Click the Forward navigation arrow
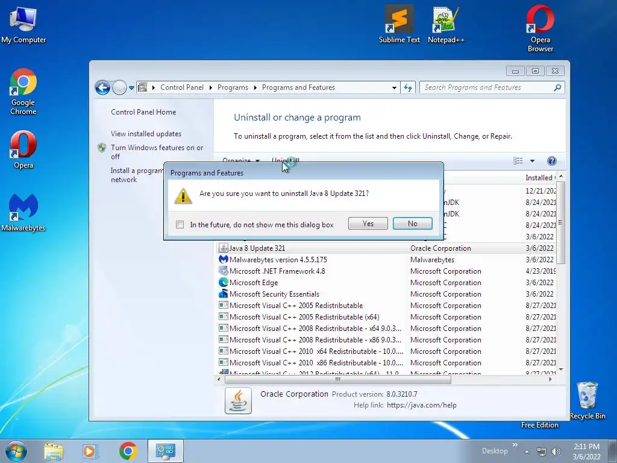The image size is (617, 463). tap(119, 87)
